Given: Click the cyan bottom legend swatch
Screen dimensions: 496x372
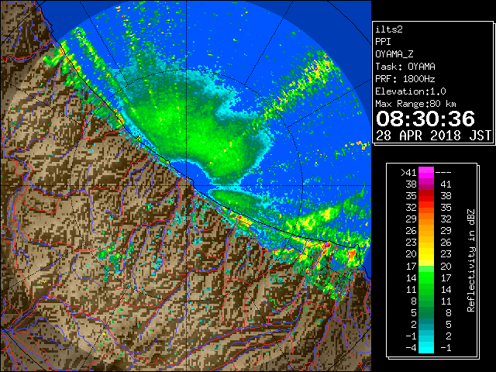Looking at the screenshot, I should point(426,347).
